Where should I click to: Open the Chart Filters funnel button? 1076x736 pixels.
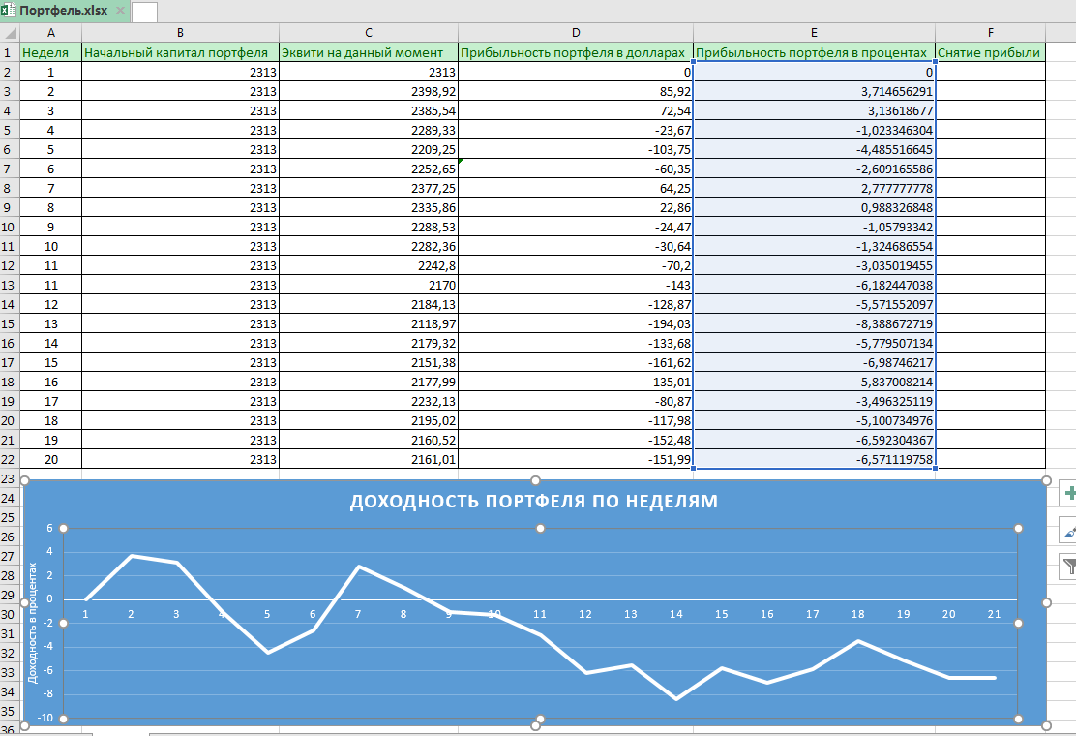(x=1068, y=567)
